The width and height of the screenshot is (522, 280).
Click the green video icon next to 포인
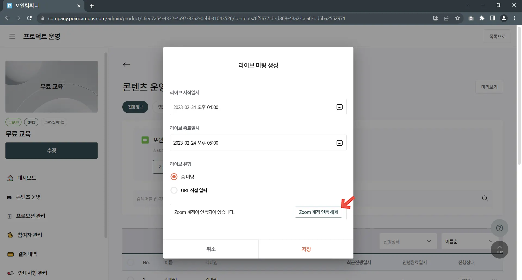coord(145,140)
